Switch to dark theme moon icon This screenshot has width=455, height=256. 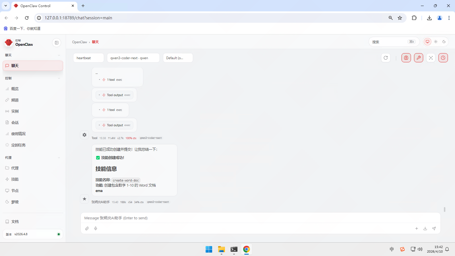[444, 42]
